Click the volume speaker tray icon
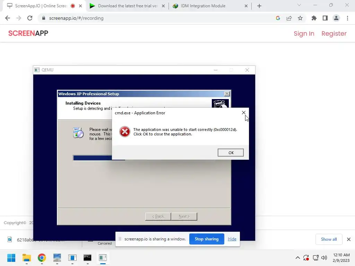This screenshot has height=266, width=355. click(324, 258)
